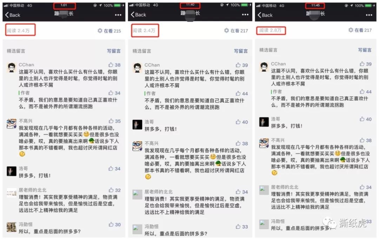Tap 写留言 in the 11:45 screenshot
The height and width of the screenshot is (240, 379).
point(365,50)
